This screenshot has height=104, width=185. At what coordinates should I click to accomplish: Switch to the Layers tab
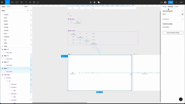3,7
